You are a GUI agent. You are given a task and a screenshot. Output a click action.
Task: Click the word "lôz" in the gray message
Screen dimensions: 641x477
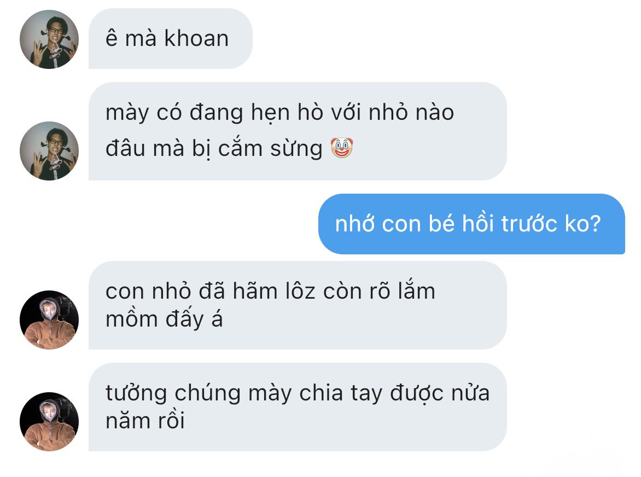tap(300, 292)
